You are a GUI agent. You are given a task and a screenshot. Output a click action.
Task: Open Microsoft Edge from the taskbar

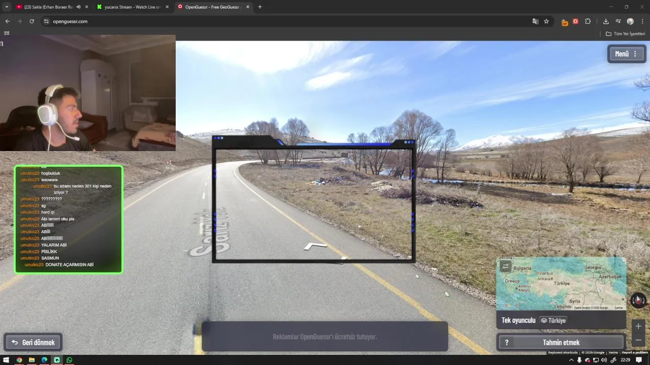pyautogui.click(x=44, y=360)
